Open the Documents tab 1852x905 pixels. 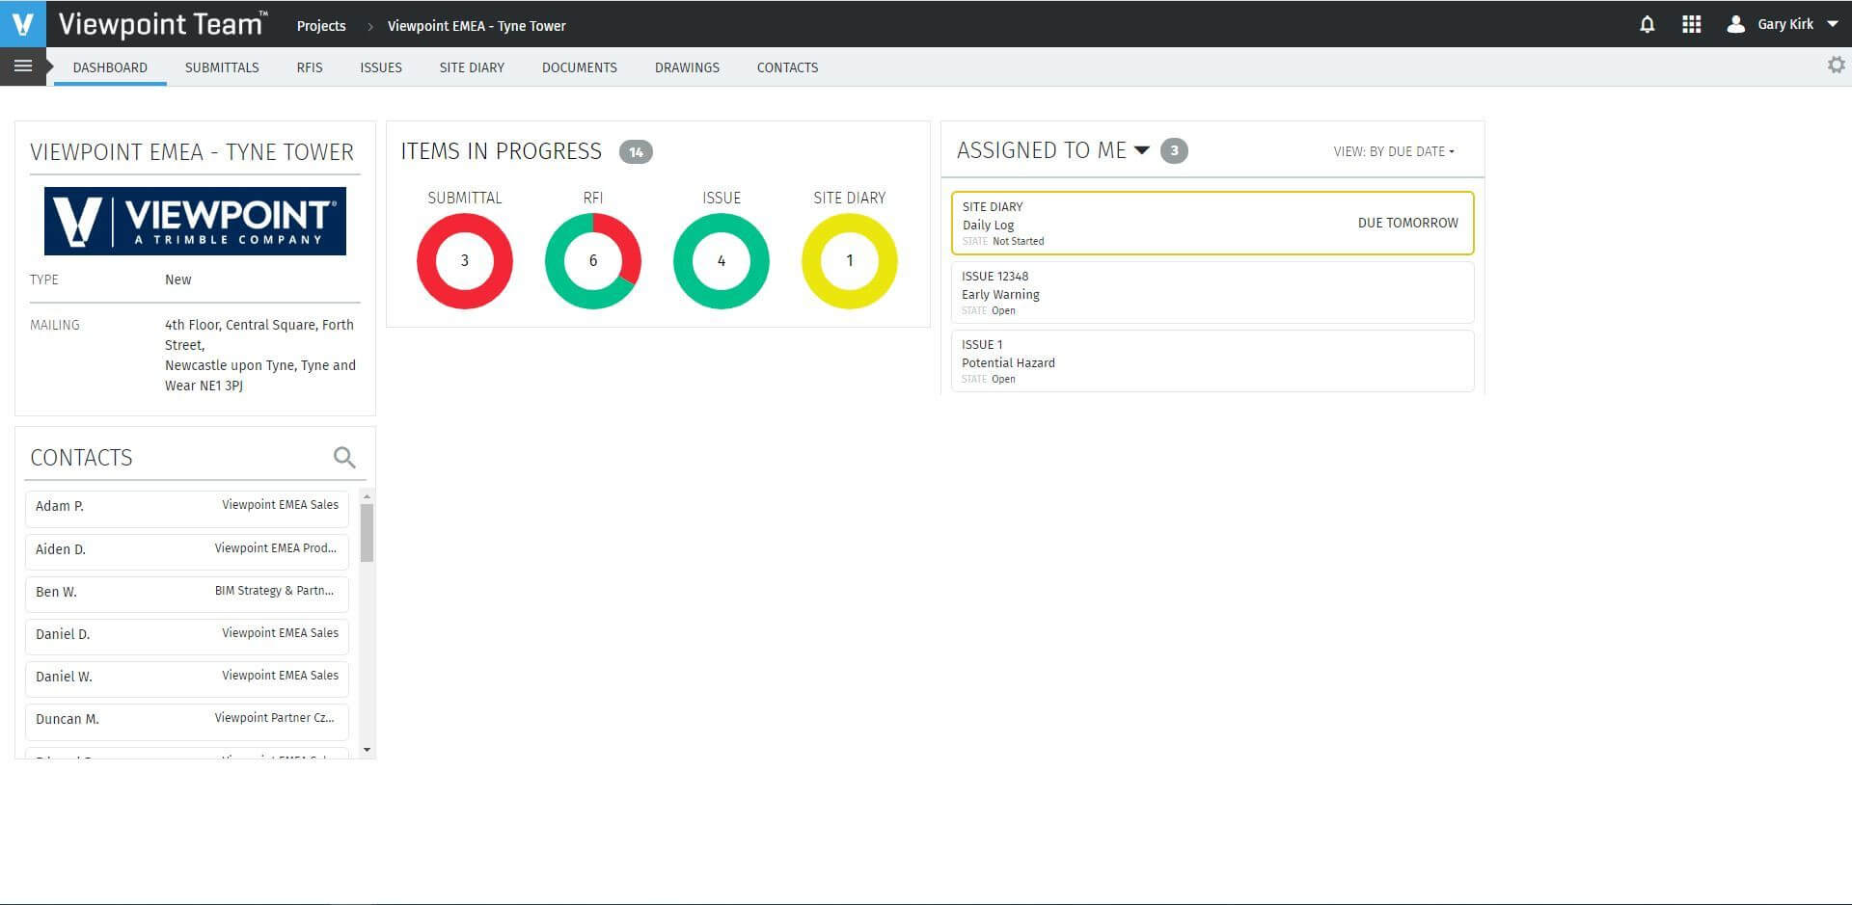[580, 67]
